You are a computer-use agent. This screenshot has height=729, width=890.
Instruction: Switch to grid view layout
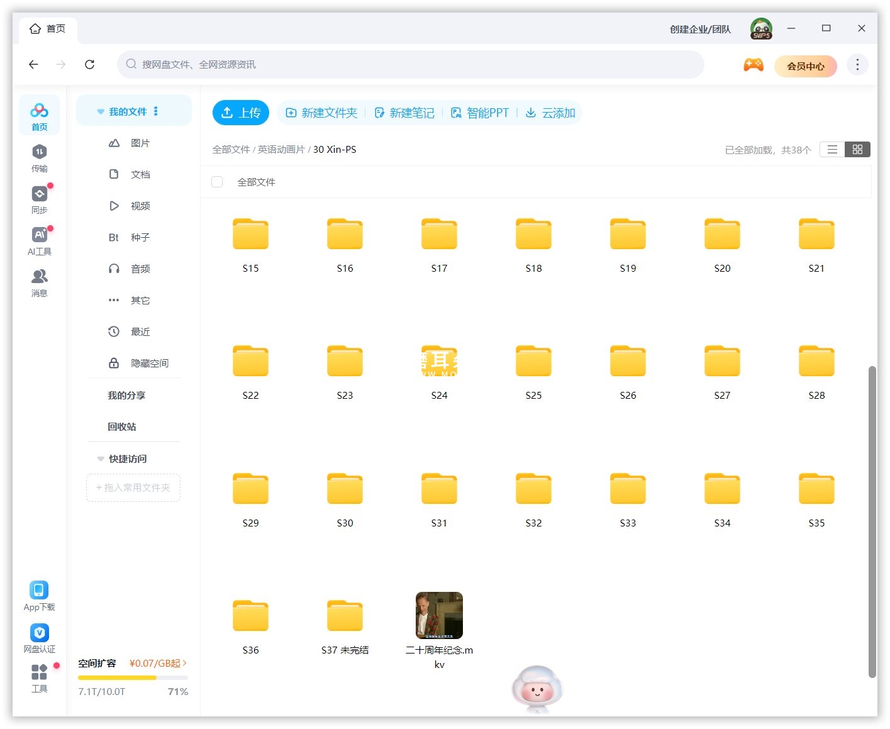[857, 149]
